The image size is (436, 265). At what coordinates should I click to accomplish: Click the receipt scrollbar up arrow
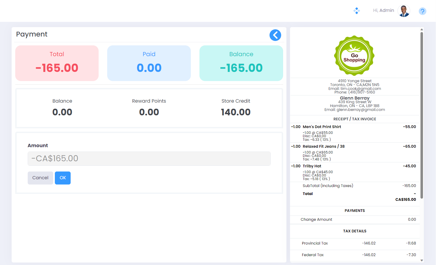(x=422, y=29)
